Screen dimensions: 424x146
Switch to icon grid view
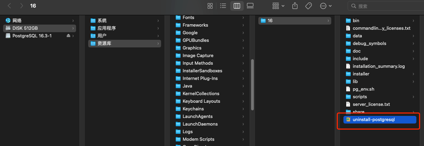point(210,6)
